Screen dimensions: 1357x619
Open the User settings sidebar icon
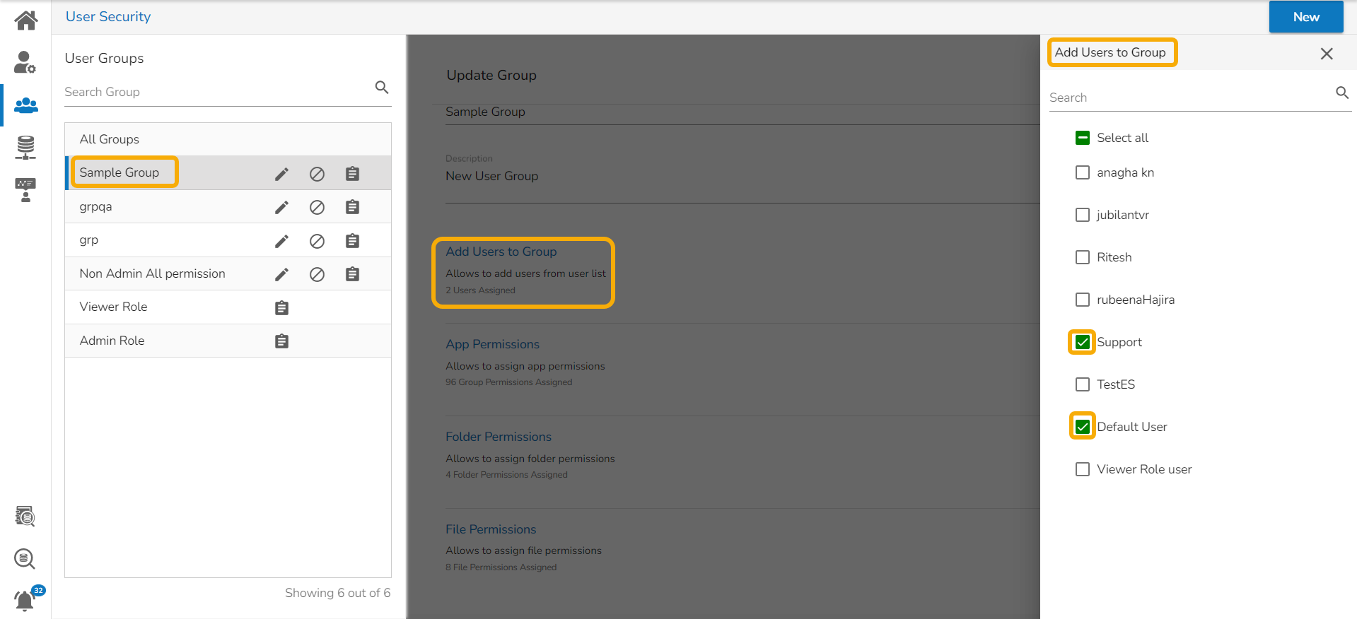(25, 62)
